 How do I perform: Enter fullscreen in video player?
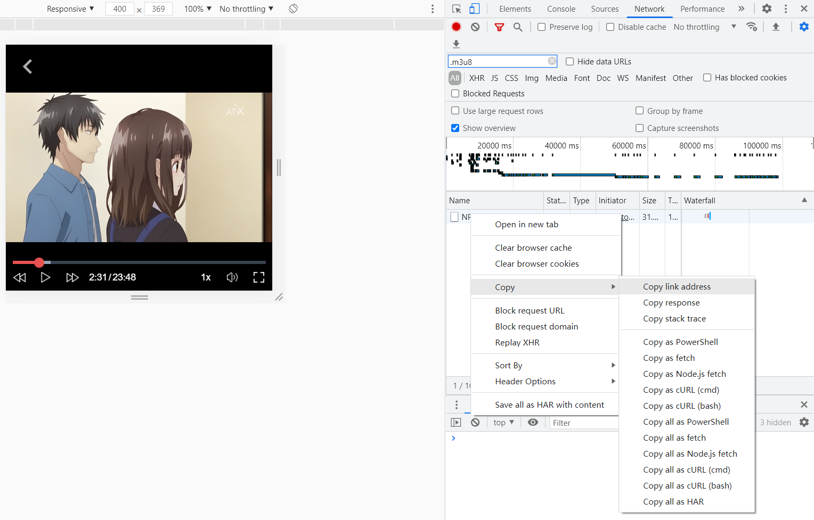point(259,277)
